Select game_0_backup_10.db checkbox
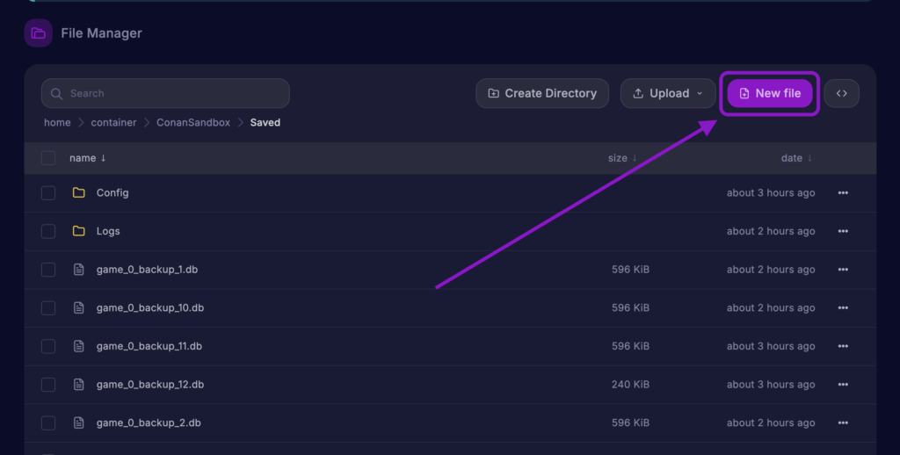Screen dimensions: 900x455 (x=48, y=308)
